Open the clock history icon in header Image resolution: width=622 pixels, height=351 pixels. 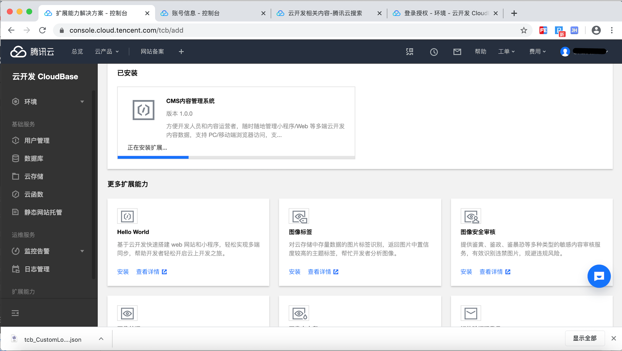[434, 52]
